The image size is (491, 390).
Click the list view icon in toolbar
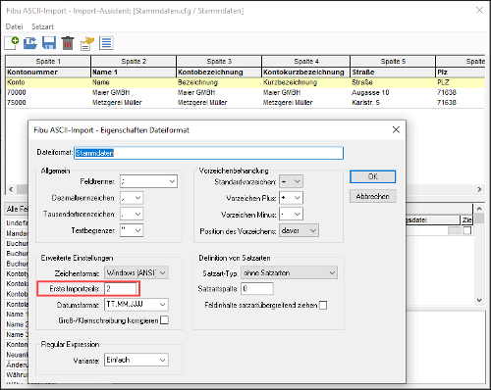[106, 43]
